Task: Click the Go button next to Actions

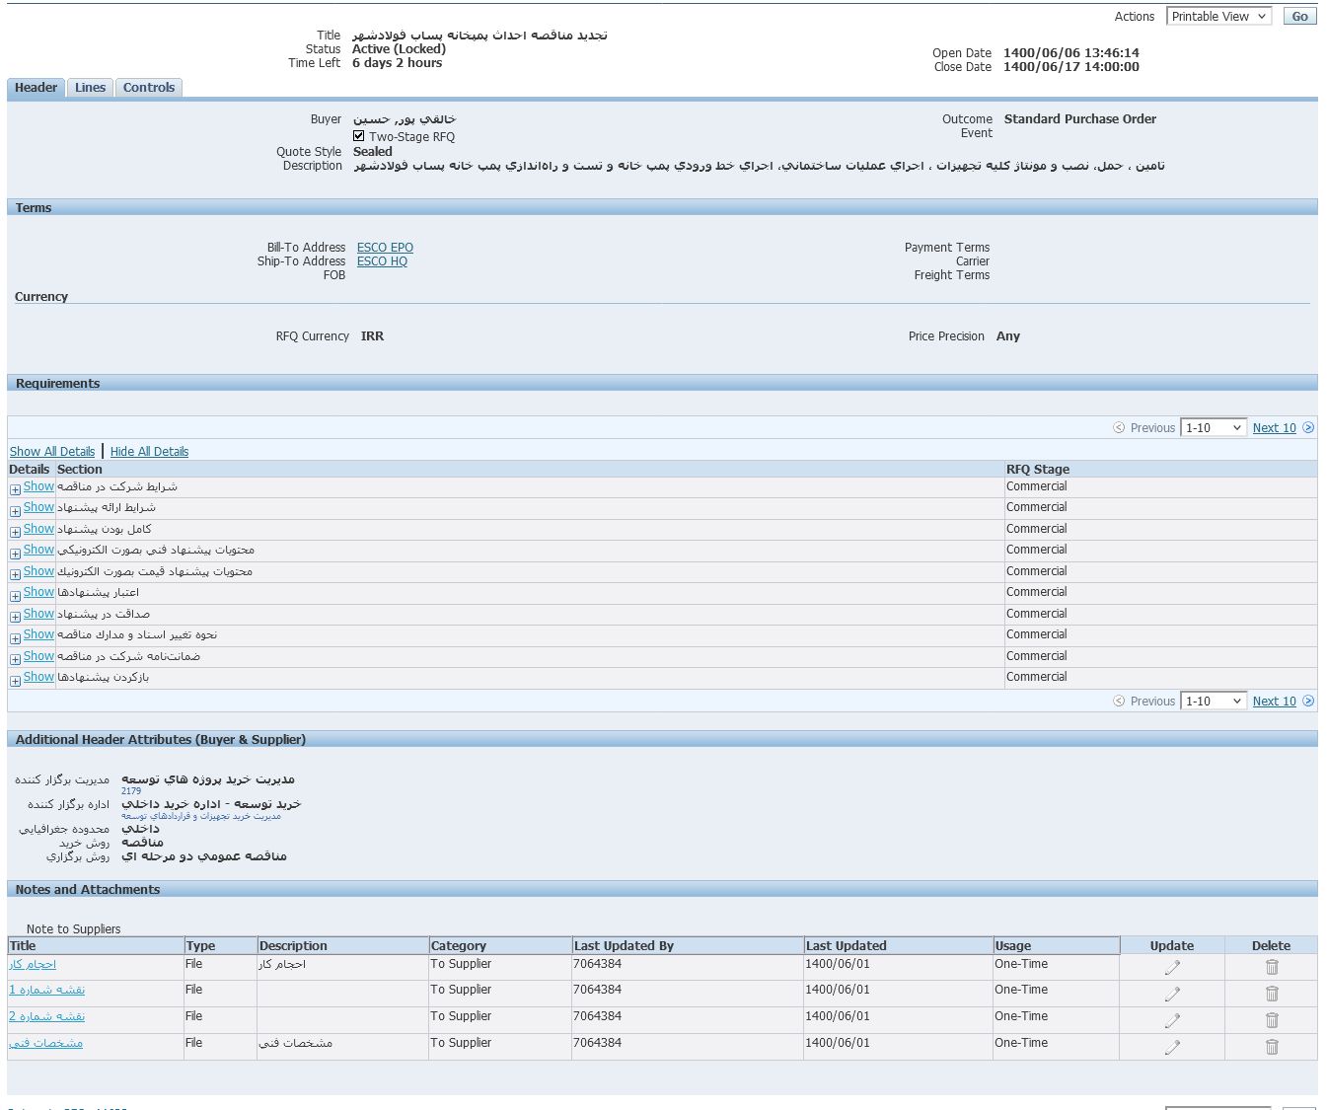Action: (1299, 16)
